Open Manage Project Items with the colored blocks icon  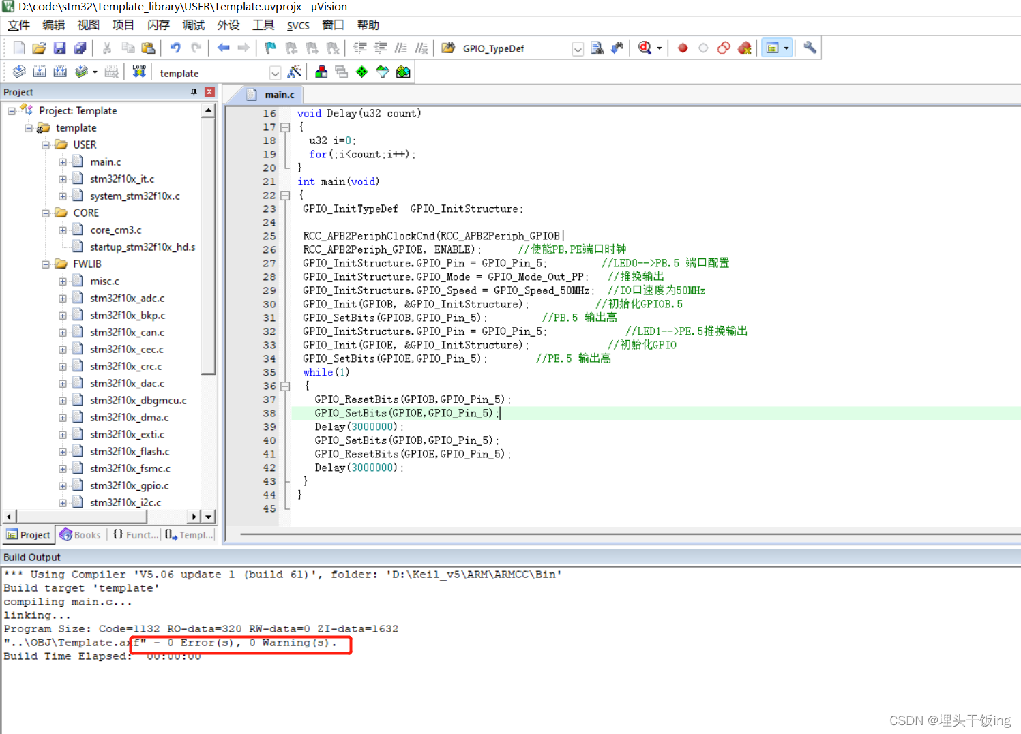(x=321, y=72)
